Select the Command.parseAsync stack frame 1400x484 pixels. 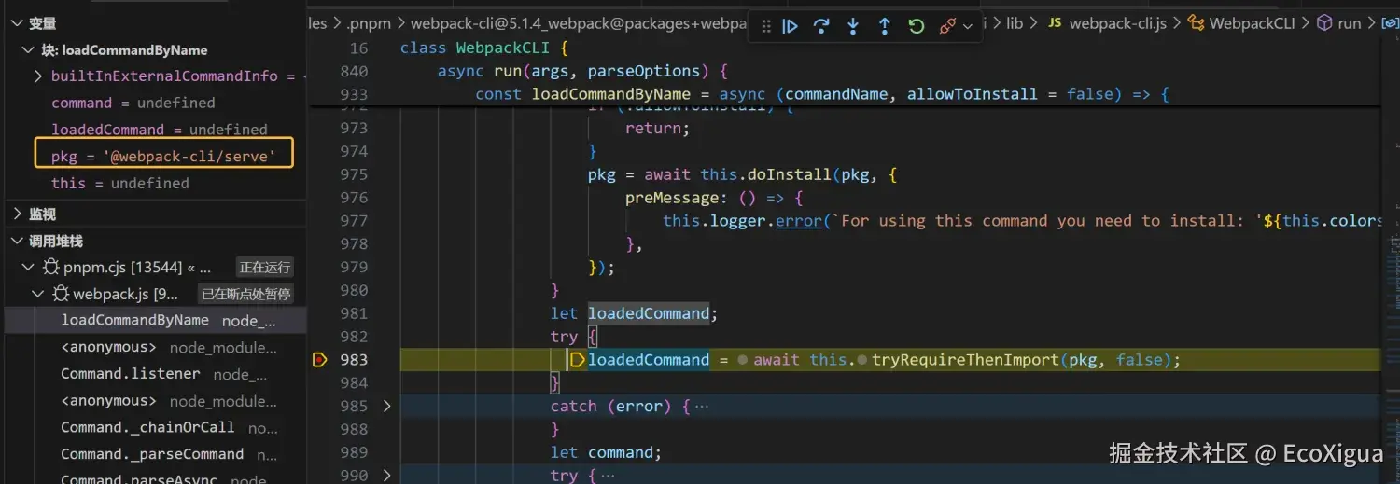tap(154, 477)
